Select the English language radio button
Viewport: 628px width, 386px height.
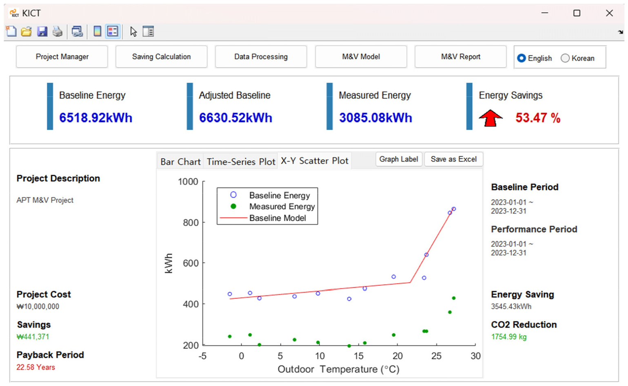(x=521, y=58)
